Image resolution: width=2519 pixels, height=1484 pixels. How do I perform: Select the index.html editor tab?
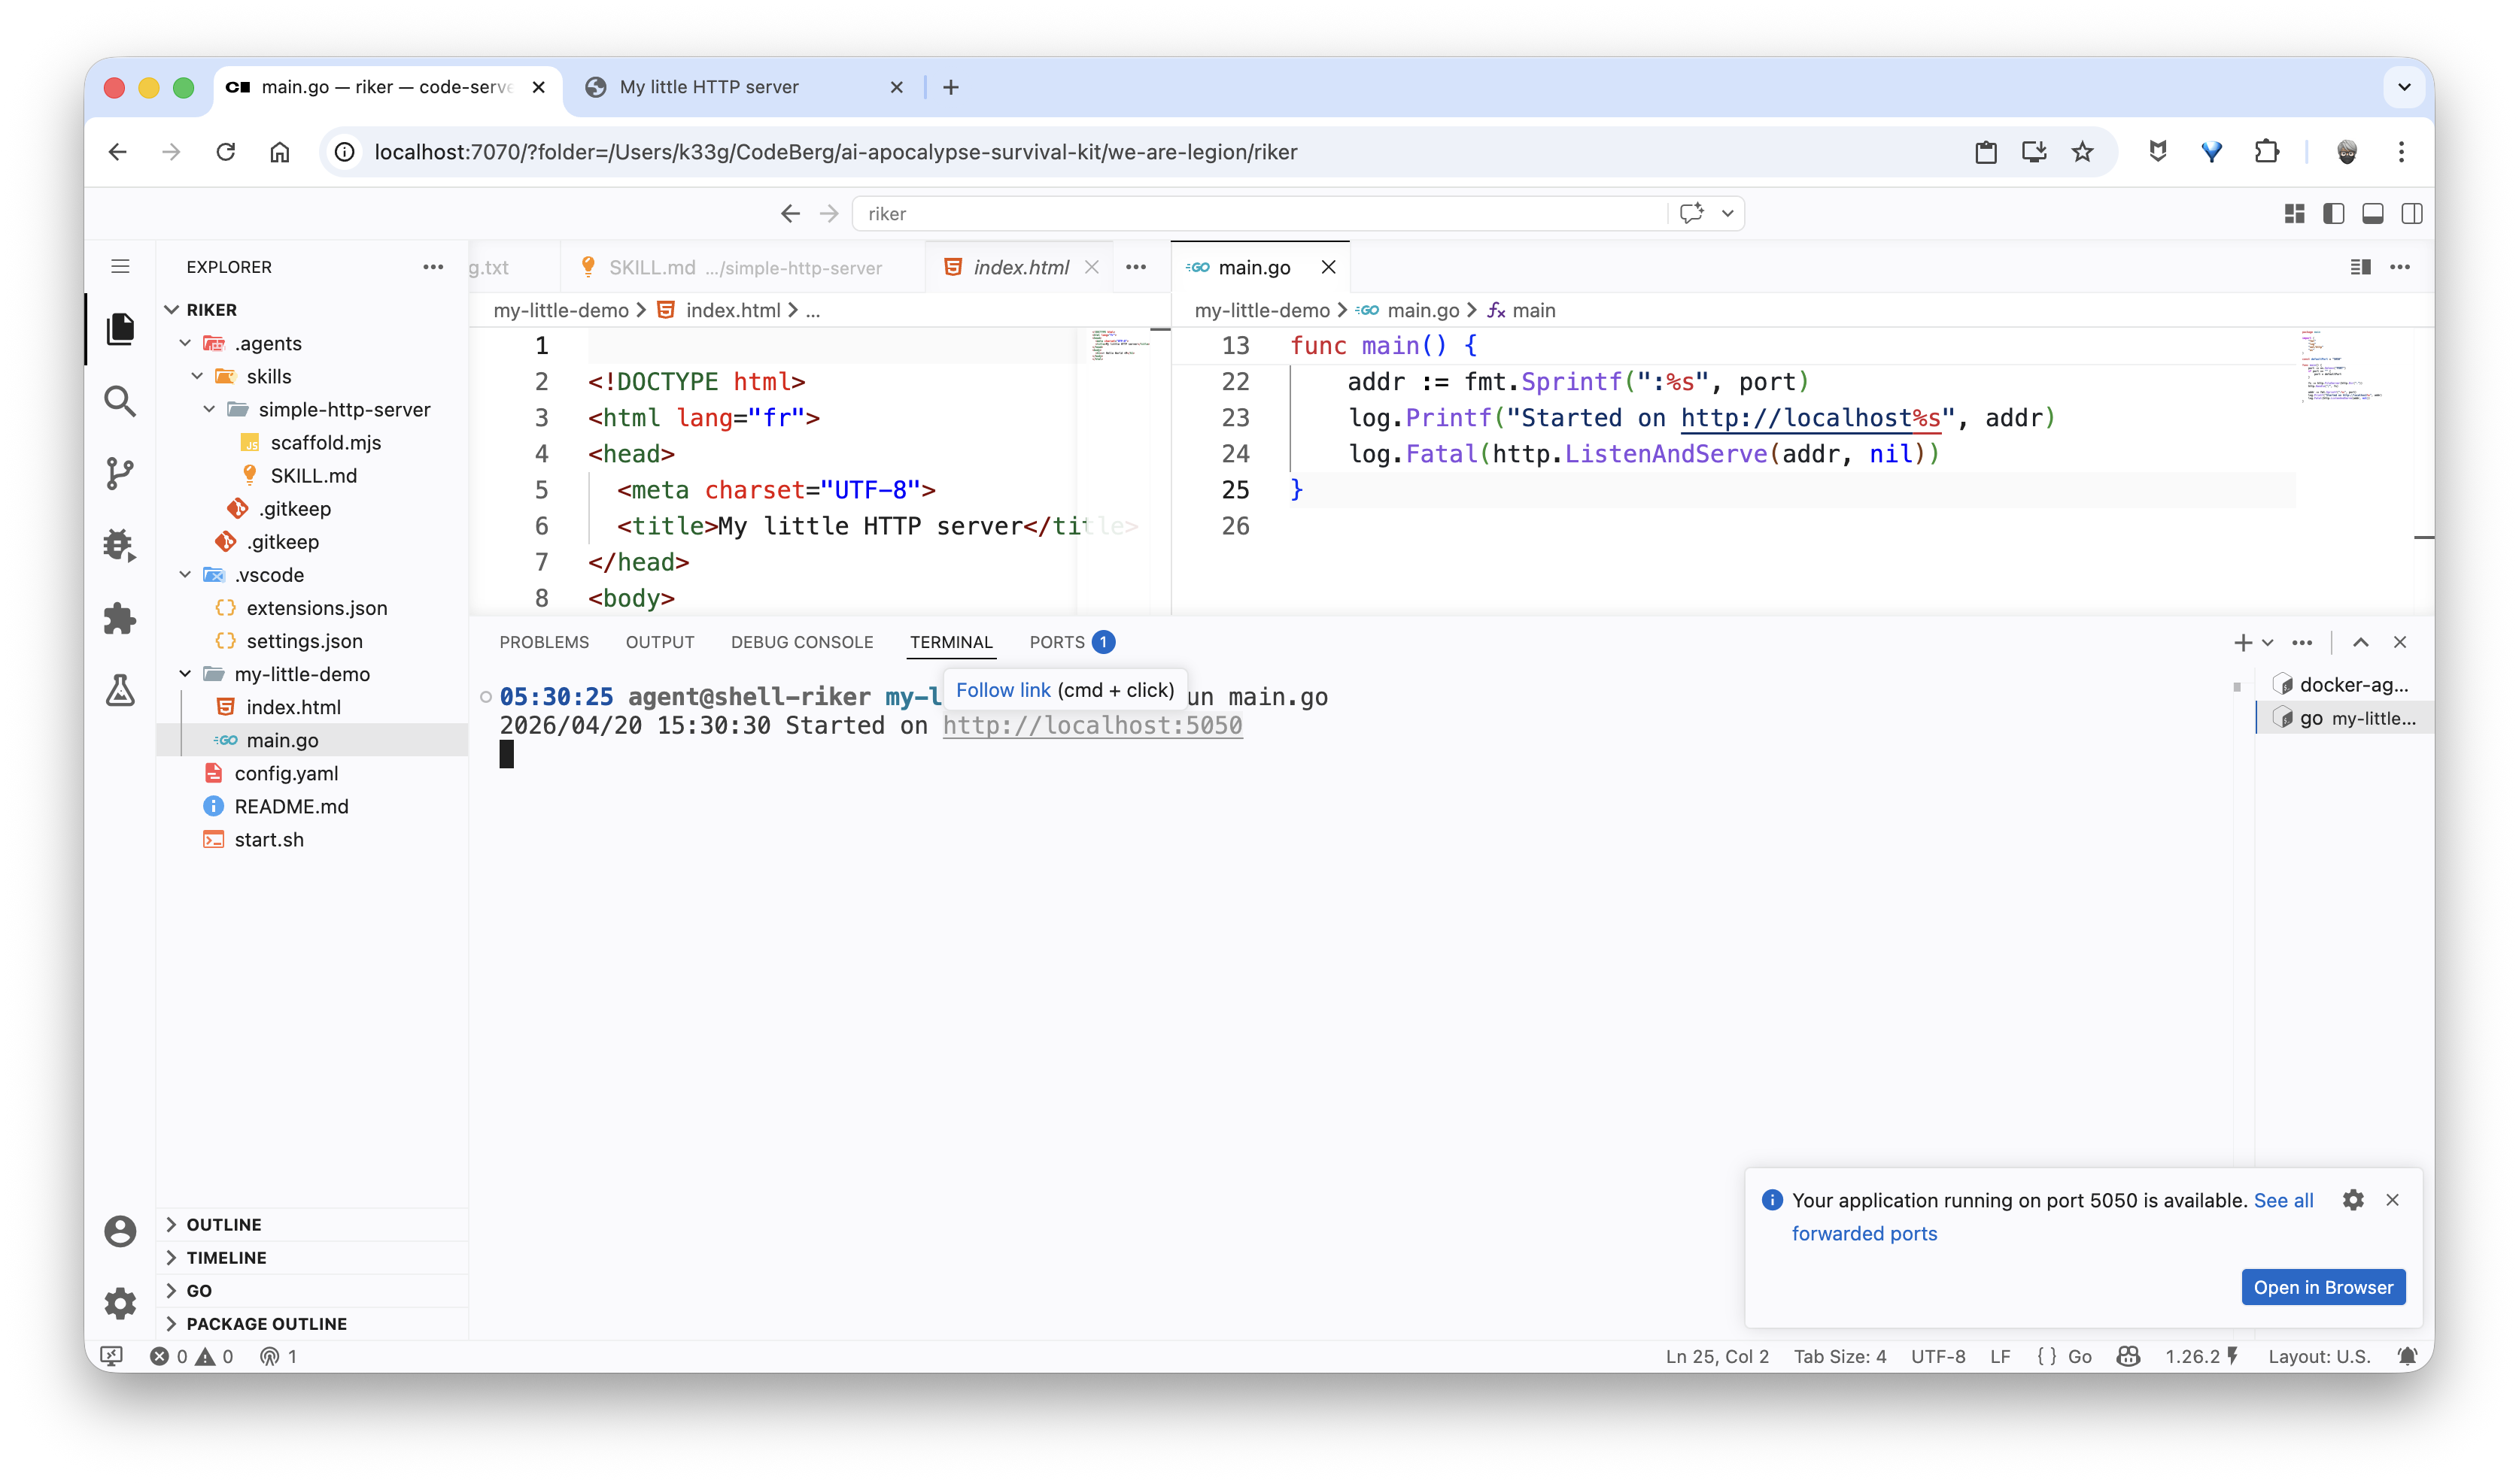tap(1019, 267)
